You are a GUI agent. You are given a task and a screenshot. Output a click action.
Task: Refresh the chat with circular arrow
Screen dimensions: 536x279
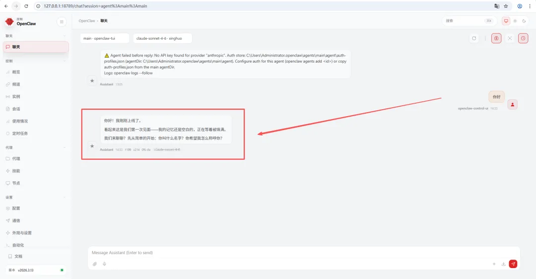point(474,38)
